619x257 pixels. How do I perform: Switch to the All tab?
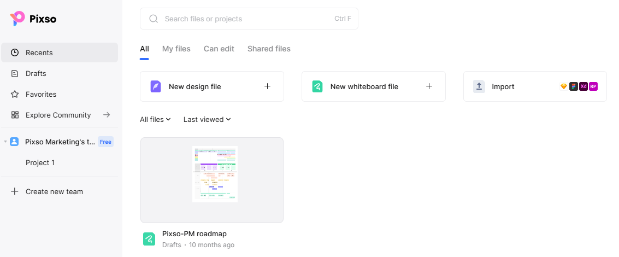click(144, 49)
